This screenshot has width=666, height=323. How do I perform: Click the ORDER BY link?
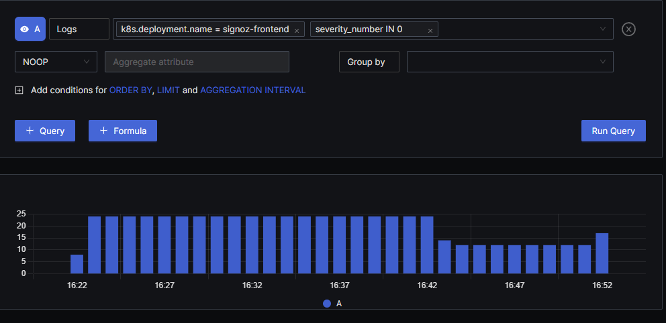pos(130,90)
